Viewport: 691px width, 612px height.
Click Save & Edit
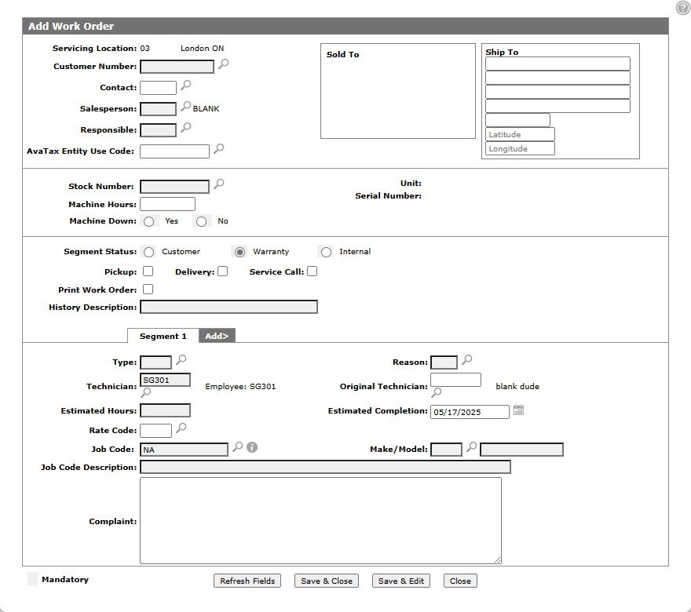pos(401,581)
